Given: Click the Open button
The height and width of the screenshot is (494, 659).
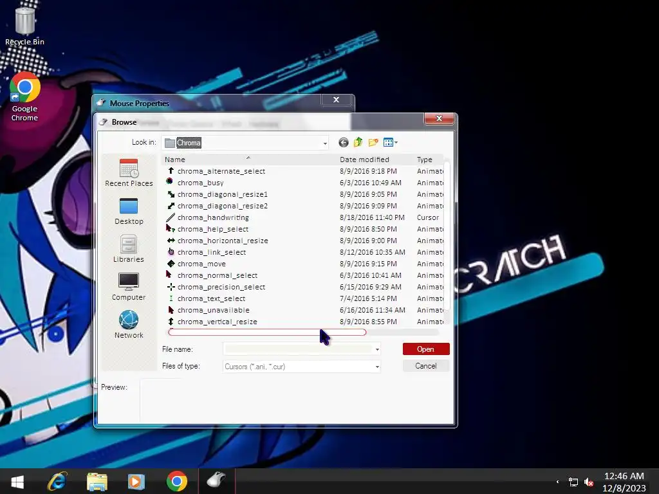Looking at the screenshot, I should point(426,349).
